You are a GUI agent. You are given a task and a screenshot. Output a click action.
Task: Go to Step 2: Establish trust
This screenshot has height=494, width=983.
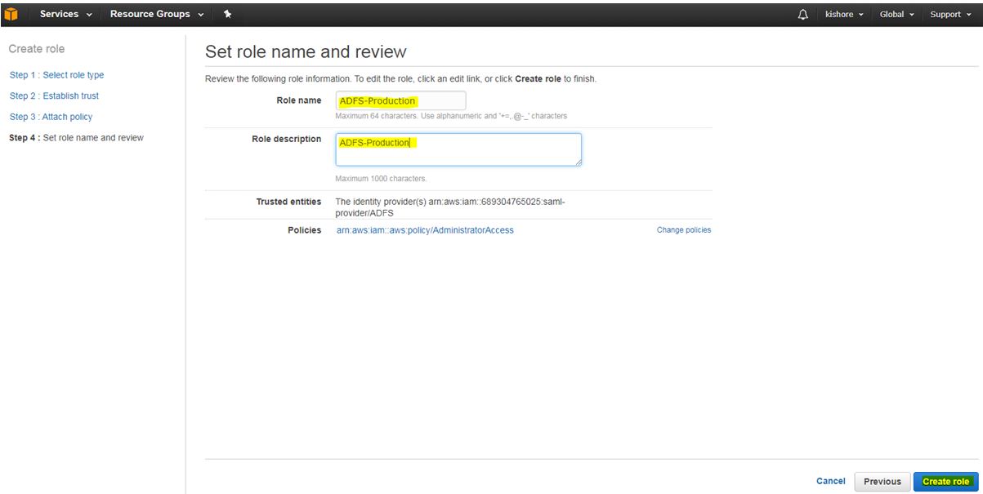click(54, 96)
